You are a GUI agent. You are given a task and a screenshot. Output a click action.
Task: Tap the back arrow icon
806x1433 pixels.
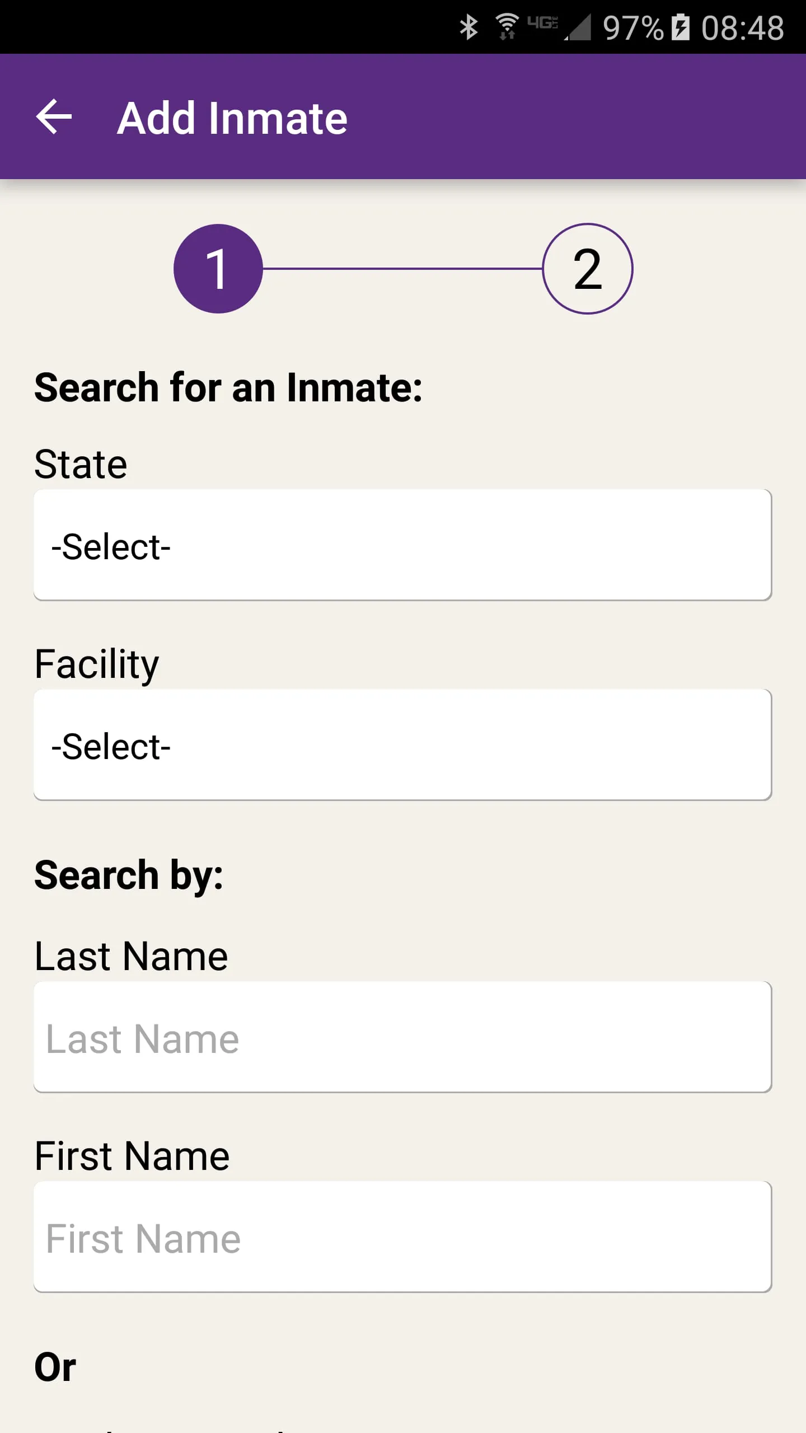54,116
